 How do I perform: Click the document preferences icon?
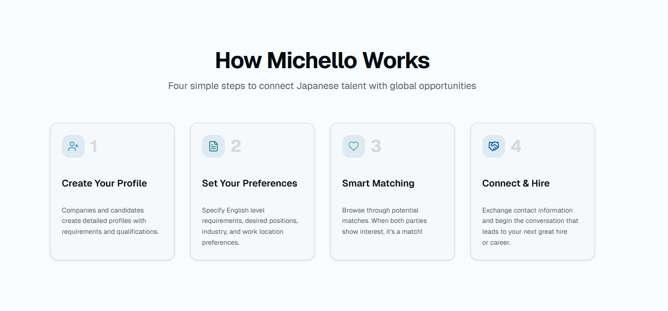[x=214, y=146]
